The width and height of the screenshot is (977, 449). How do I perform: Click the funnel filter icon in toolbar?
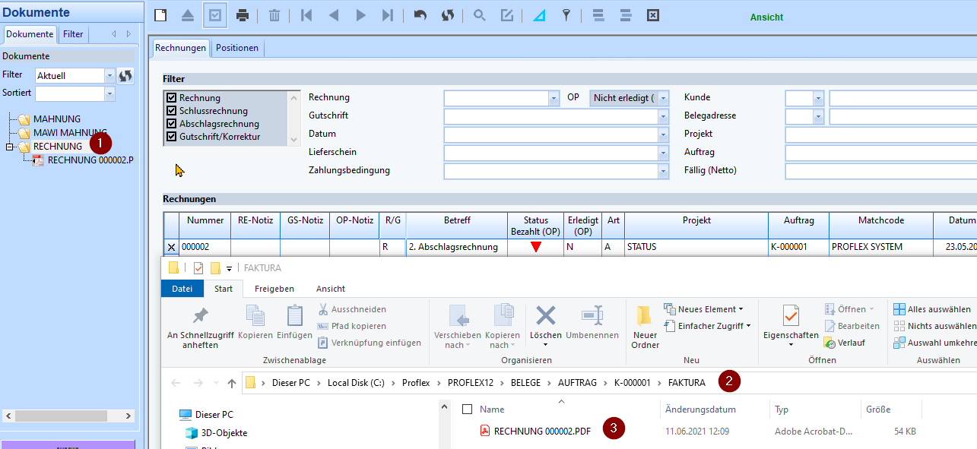566,16
